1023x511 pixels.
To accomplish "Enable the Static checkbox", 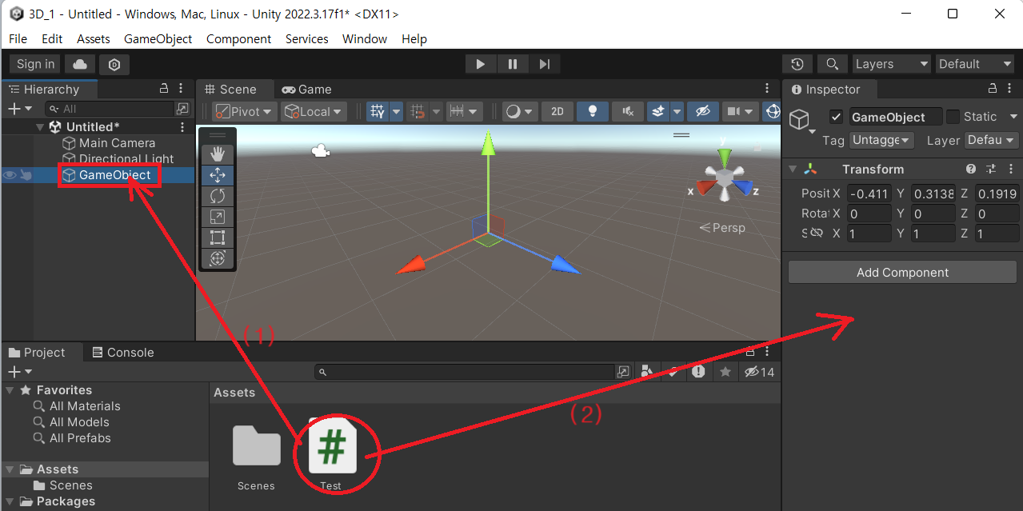I will (953, 117).
